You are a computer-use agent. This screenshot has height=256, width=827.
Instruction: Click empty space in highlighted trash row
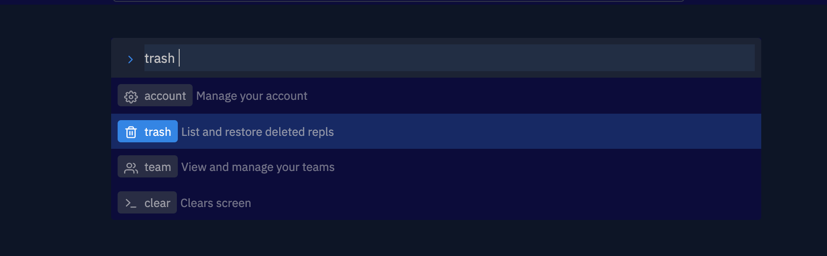(546, 131)
